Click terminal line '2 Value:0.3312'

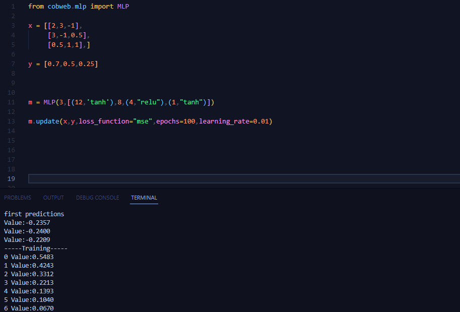(x=29, y=274)
